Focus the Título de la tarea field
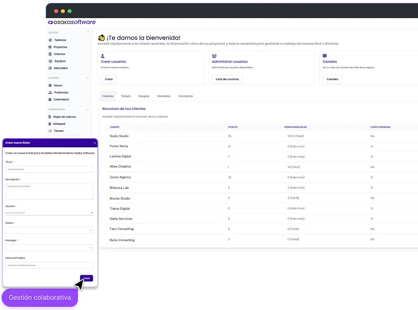418x310 pixels. click(49, 169)
